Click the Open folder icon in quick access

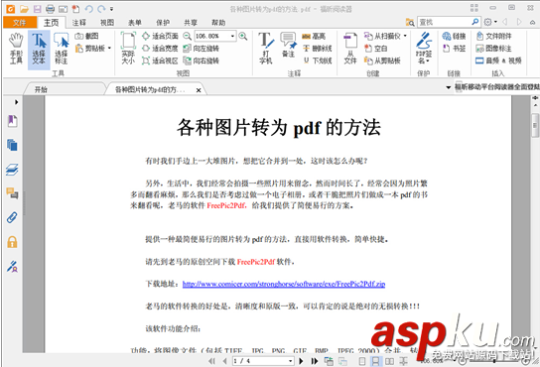click(x=24, y=9)
